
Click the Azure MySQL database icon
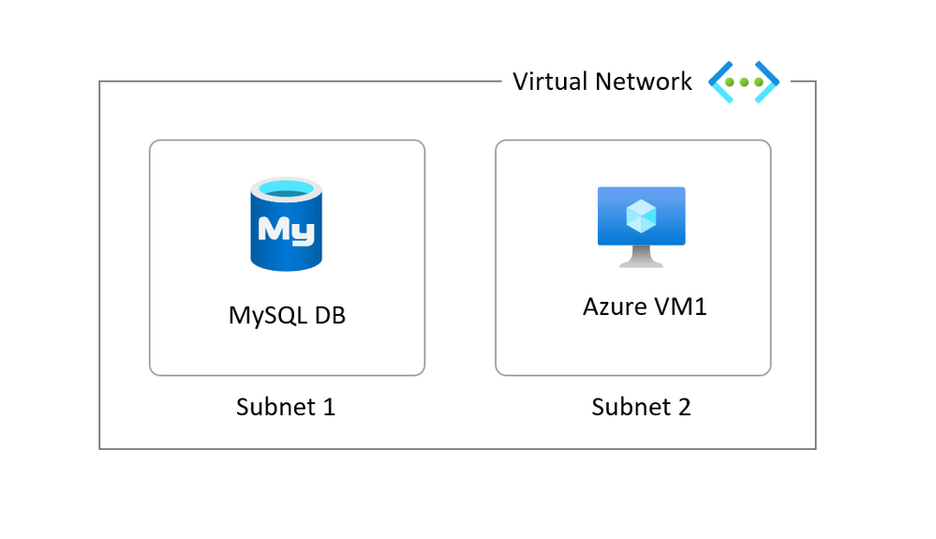pos(286,224)
